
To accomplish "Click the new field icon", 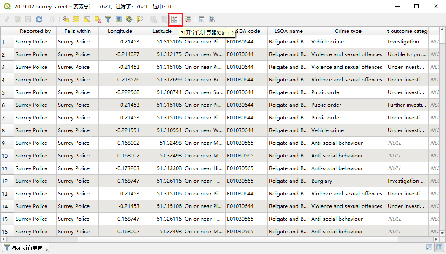I will click(x=154, y=19).
